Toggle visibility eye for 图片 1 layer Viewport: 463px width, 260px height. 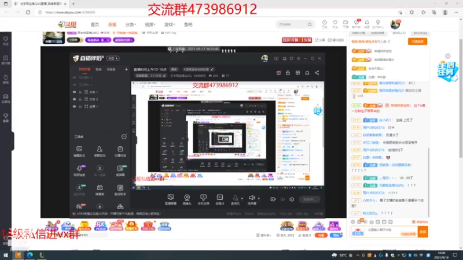pos(75,84)
